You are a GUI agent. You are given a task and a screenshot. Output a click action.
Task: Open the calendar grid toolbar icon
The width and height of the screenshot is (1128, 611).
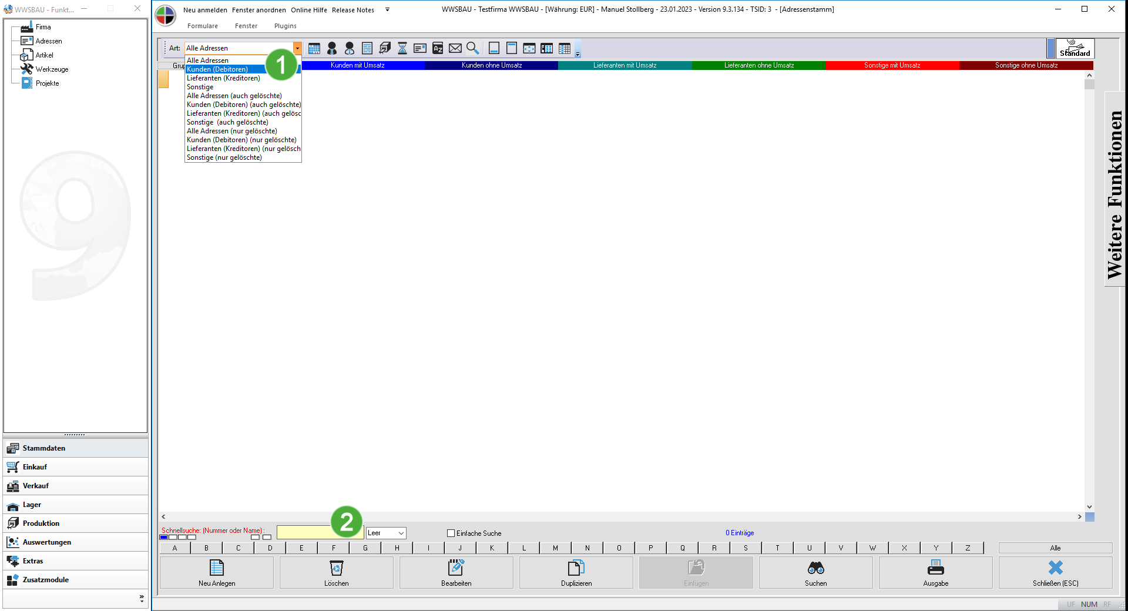coord(314,48)
